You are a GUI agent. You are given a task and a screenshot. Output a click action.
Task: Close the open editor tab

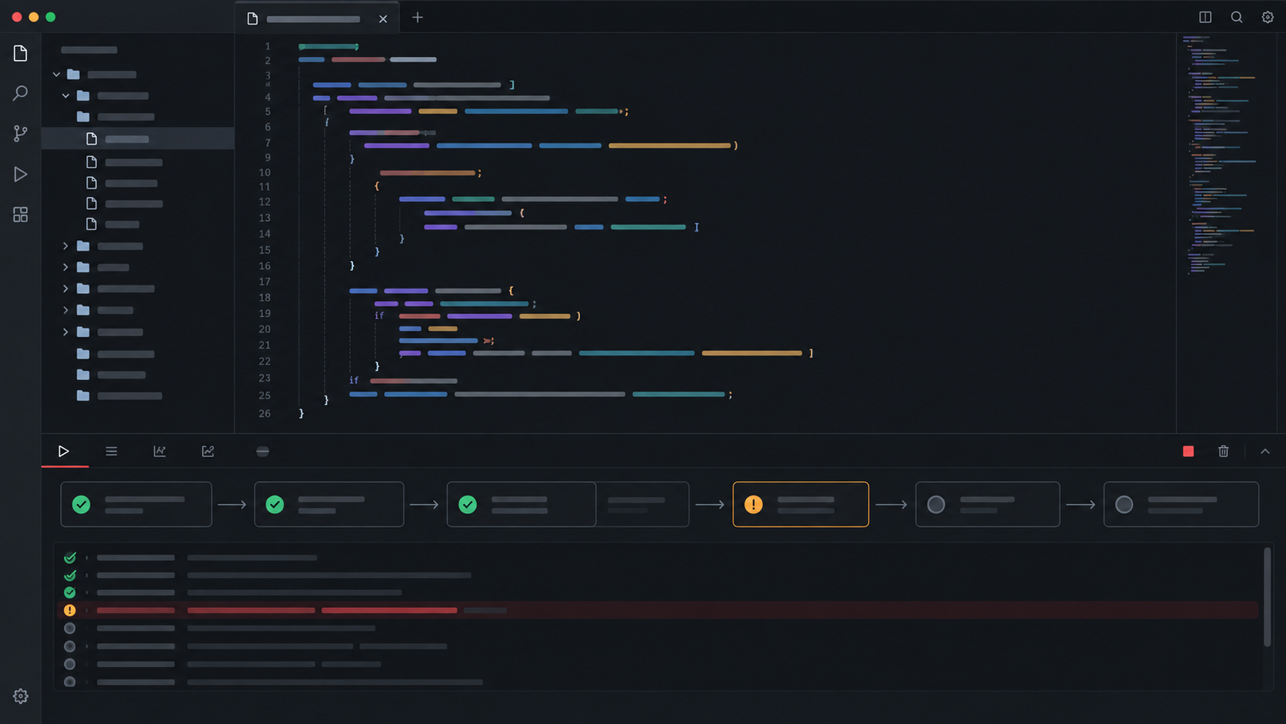[383, 18]
